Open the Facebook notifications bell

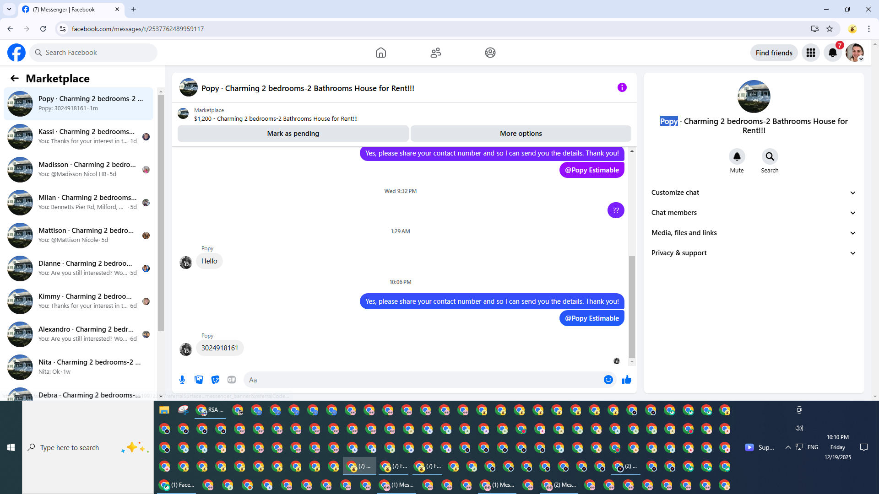tap(832, 53)
